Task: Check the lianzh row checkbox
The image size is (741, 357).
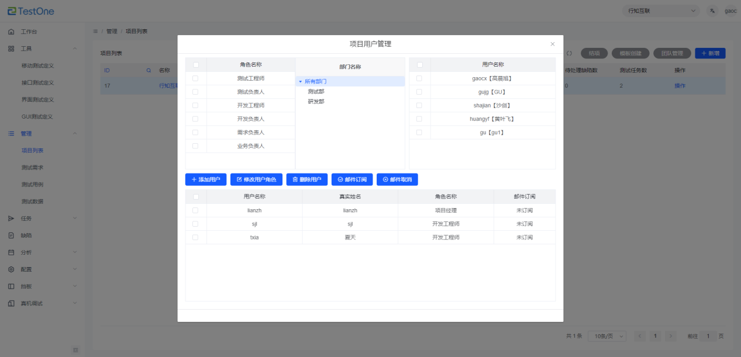Action: (x=196, y=210)
